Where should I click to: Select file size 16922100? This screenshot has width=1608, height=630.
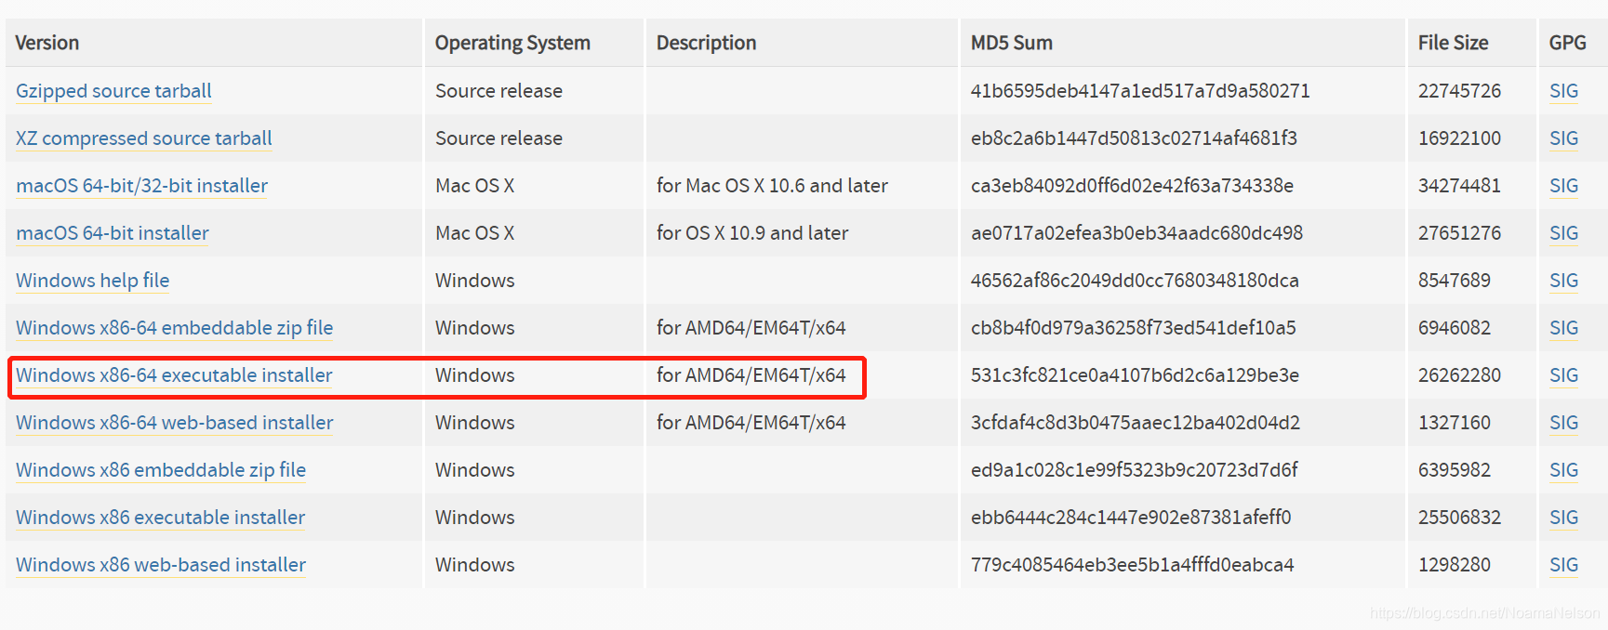1459,138
